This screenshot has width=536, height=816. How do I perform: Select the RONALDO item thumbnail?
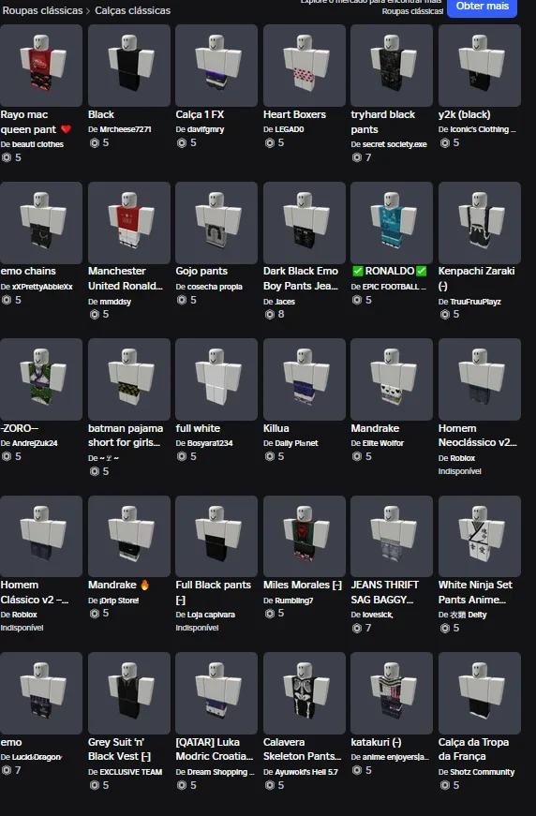[392, 223]
